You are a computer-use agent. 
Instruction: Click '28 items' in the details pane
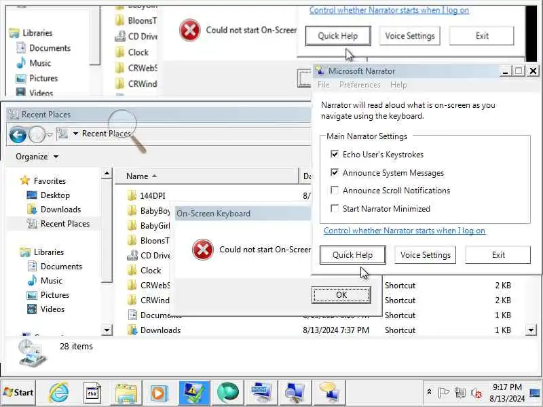[76, 346]
